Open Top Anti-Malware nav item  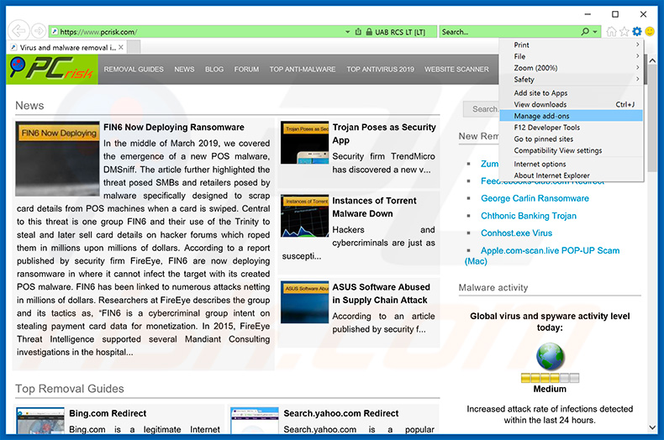(303, 69)
